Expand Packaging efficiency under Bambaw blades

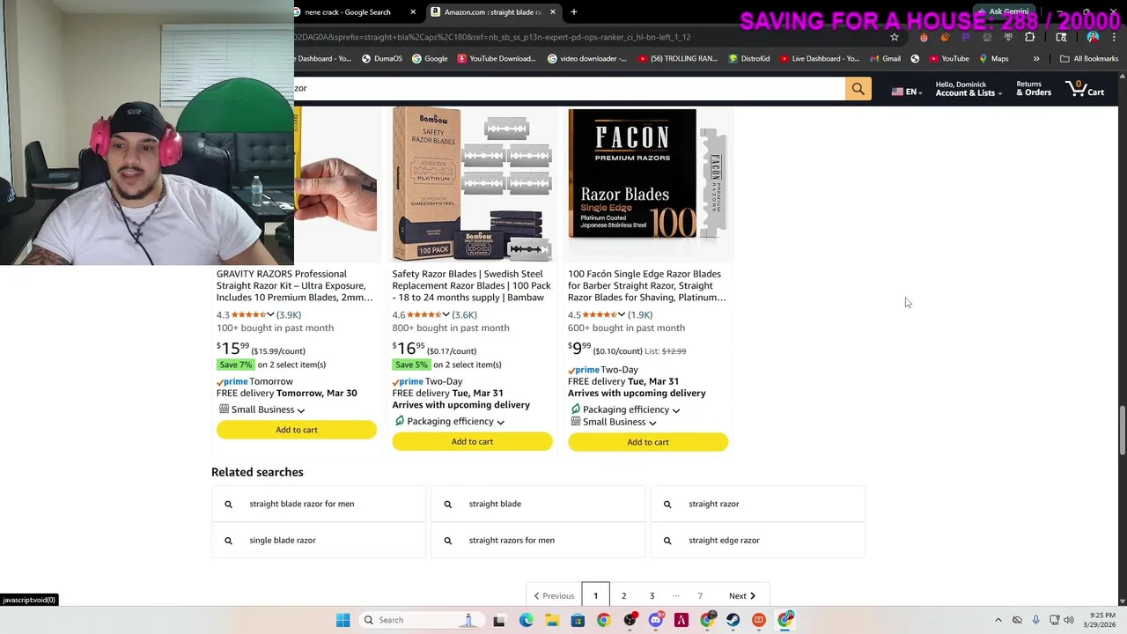[x=449, y=422]
